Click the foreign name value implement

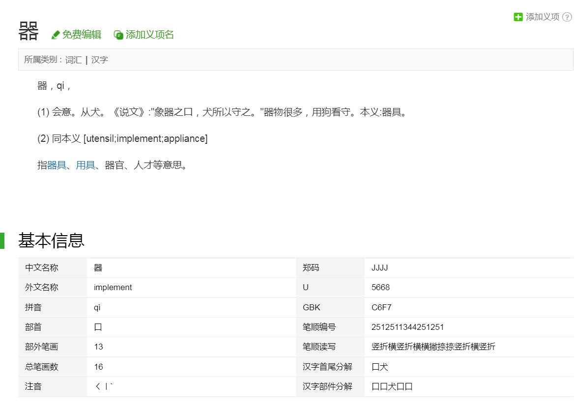[x=113, y=288]
